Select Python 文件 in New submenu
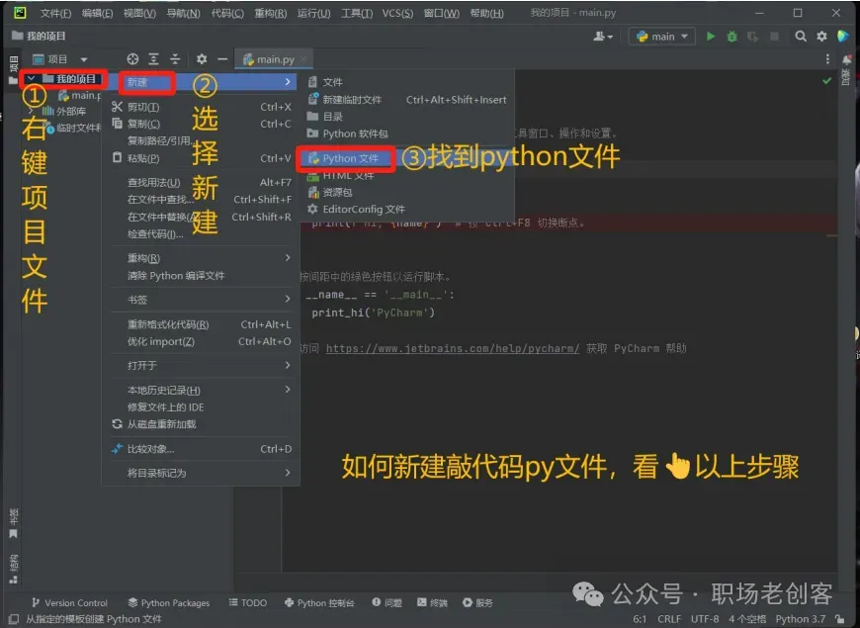This screenshot has height=628, width=860. [407, 158]
